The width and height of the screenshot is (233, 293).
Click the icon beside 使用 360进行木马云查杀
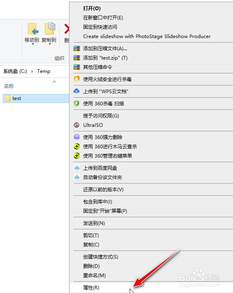pyautogui.click(x=77, y=146)
